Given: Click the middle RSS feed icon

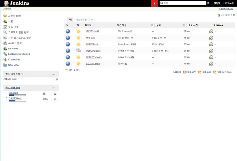Looking at the screenshot, I should click(x=199, y=72).
